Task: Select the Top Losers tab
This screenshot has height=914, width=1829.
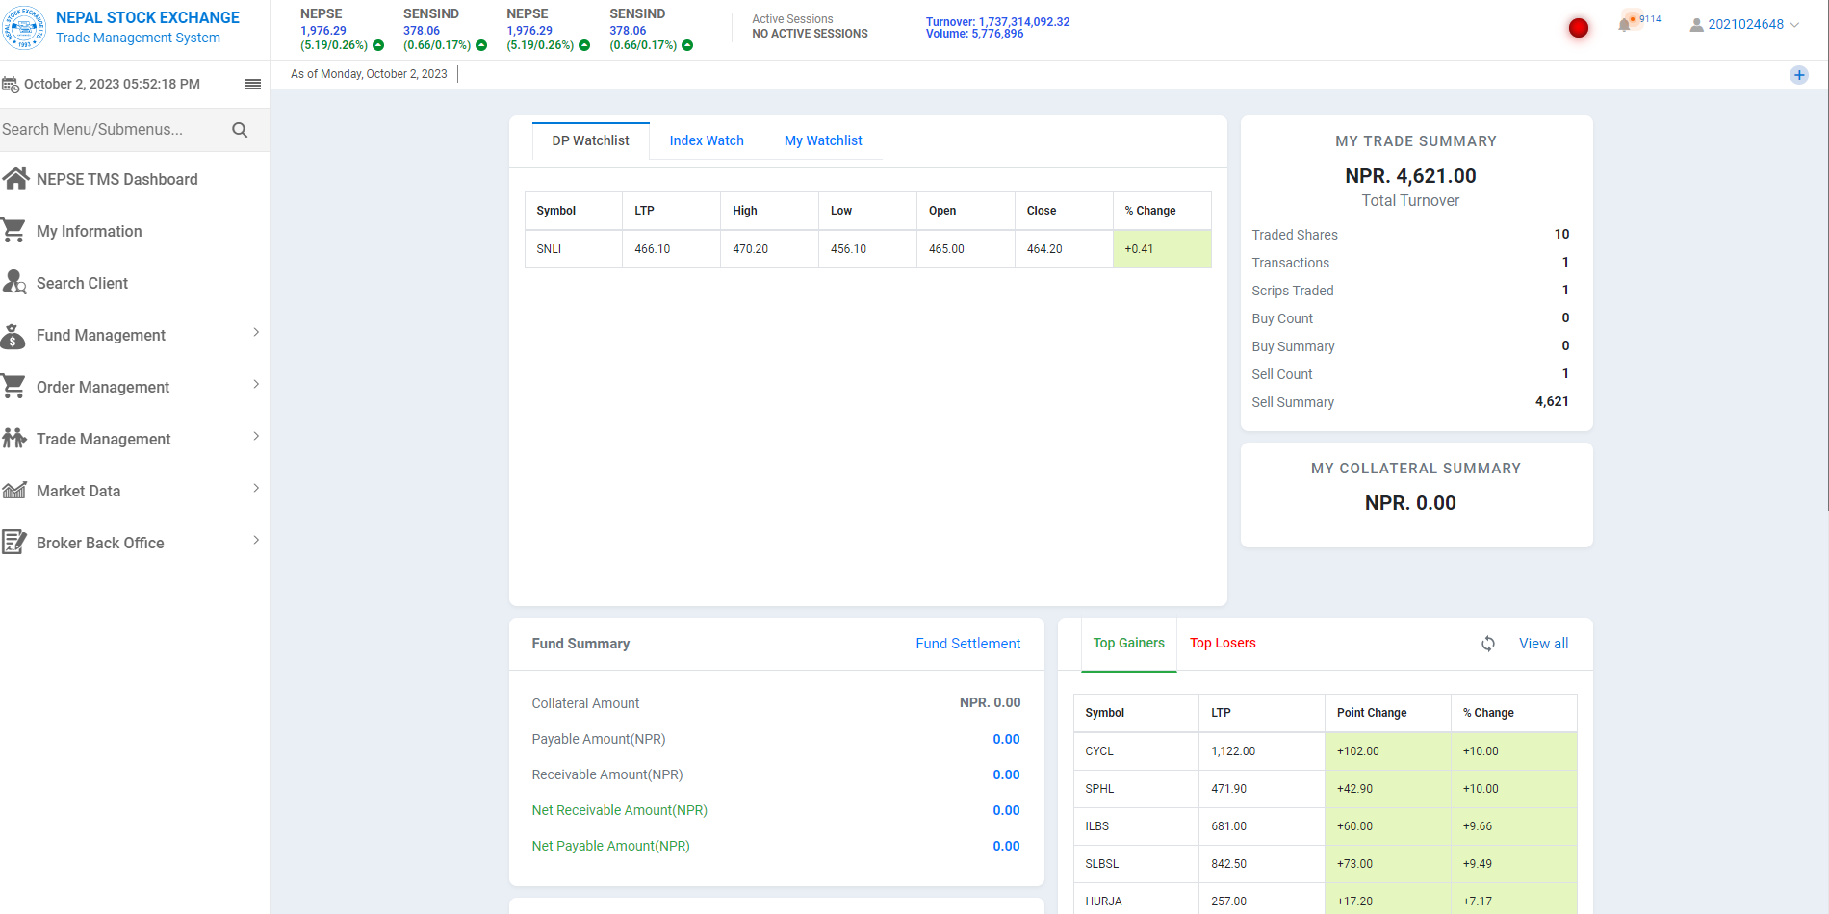Action: (1223, 644)
